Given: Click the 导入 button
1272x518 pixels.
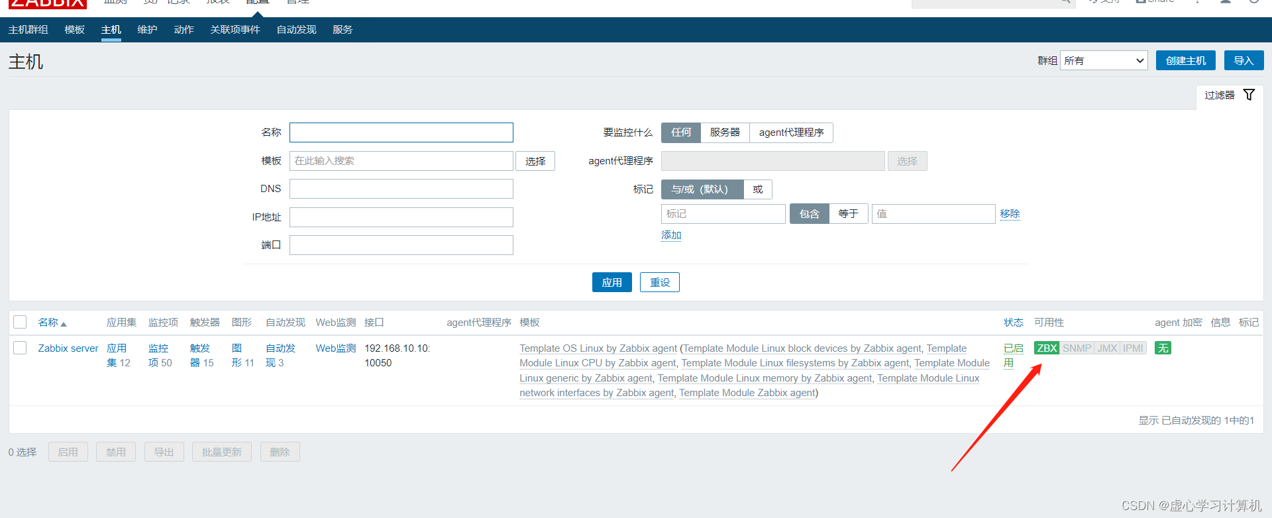Looking at the screenshot, I should click(1244, 60).
